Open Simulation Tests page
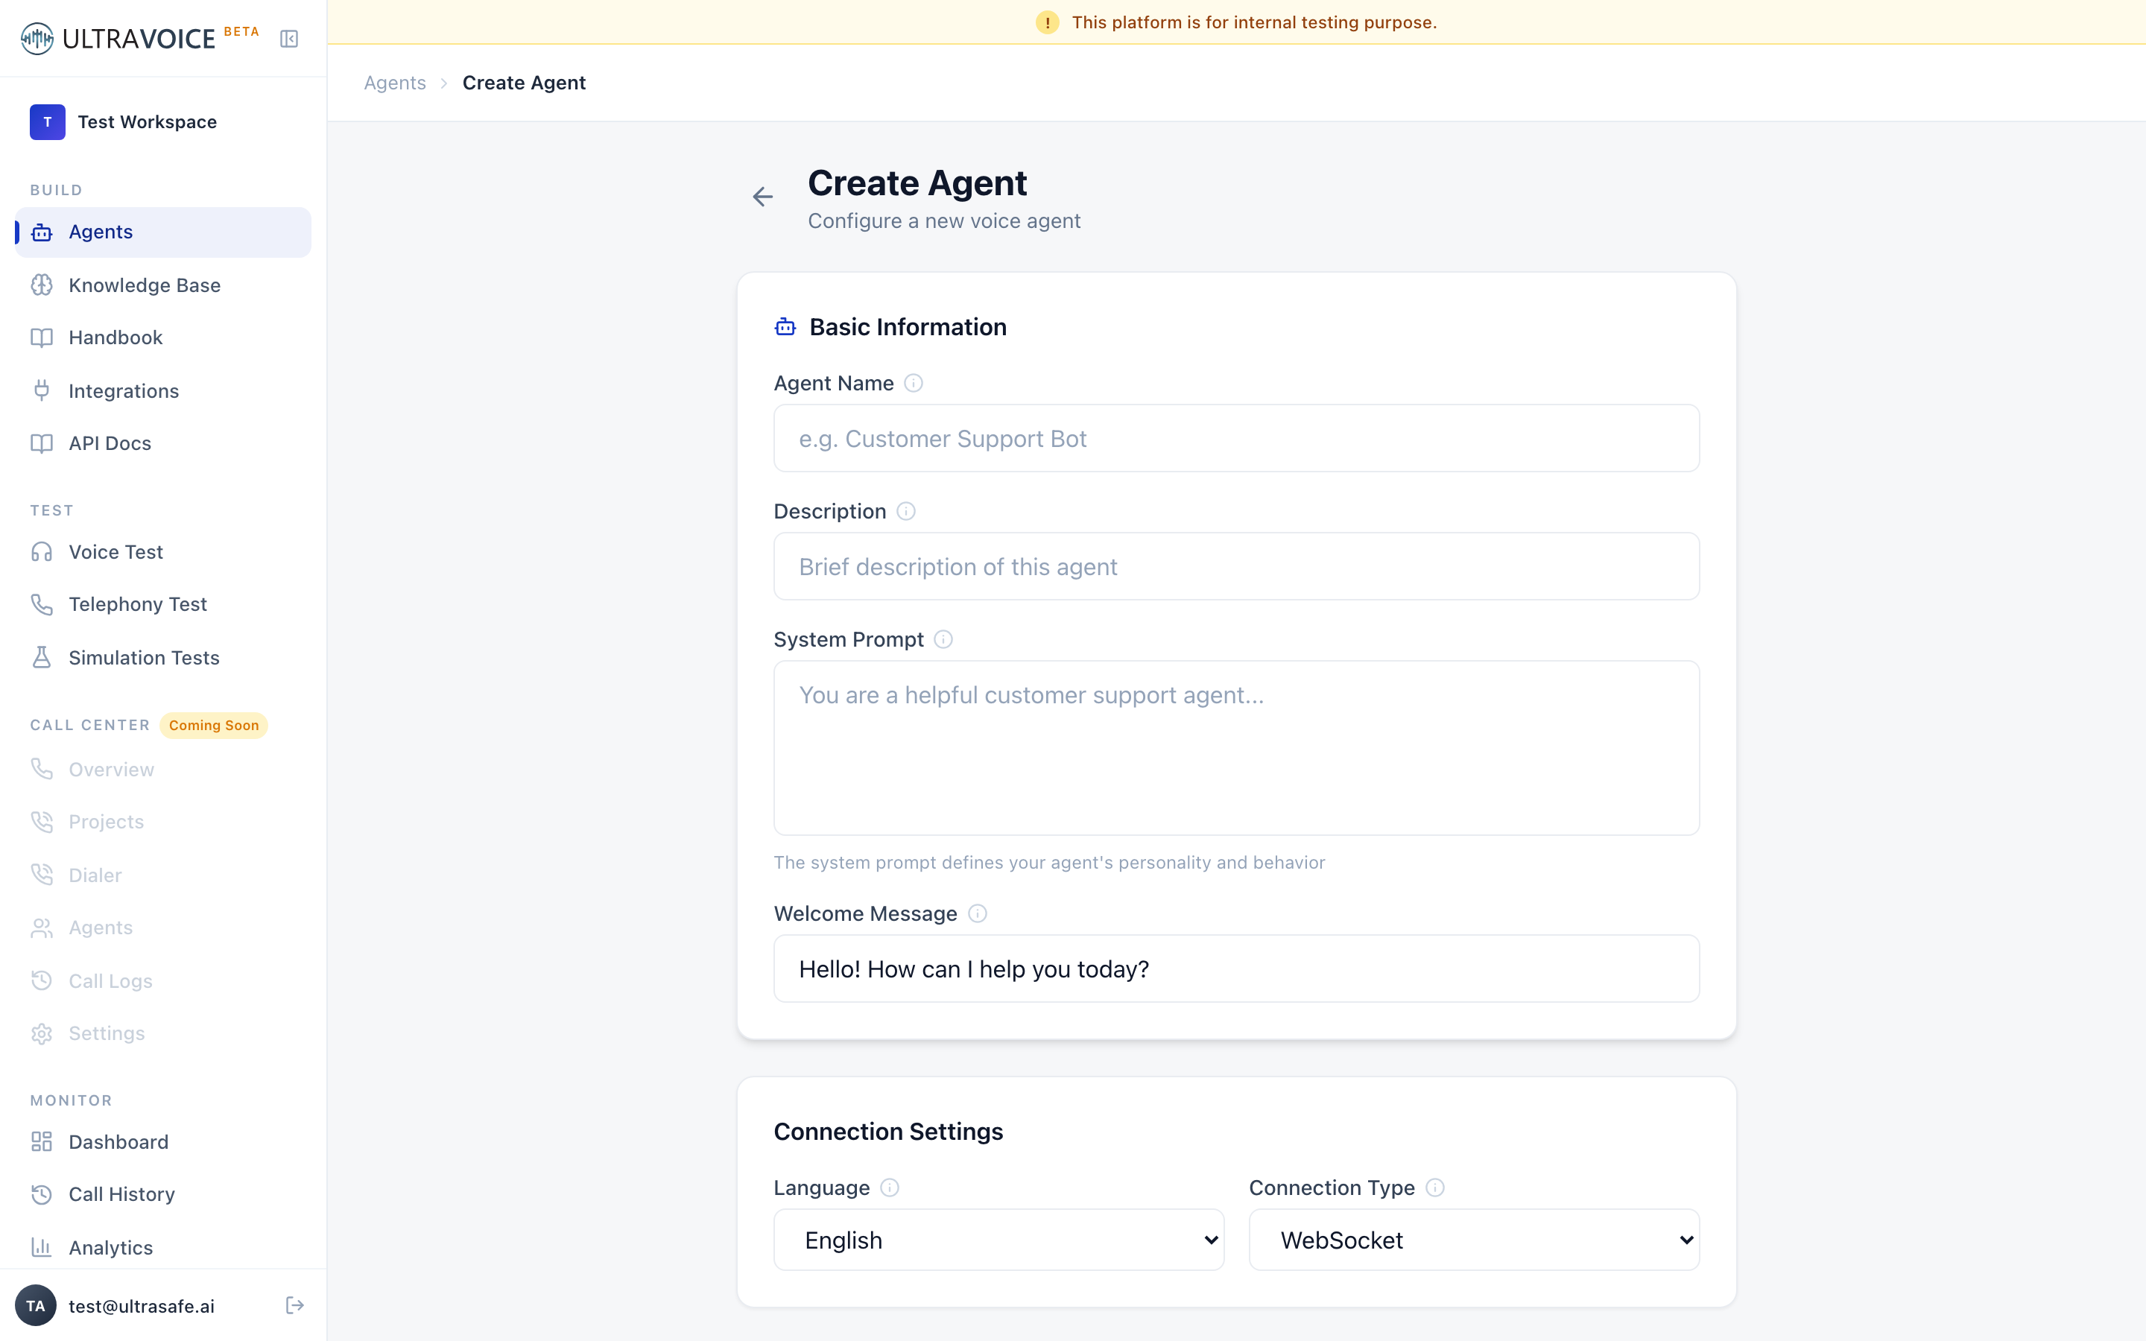 [163, 657]
